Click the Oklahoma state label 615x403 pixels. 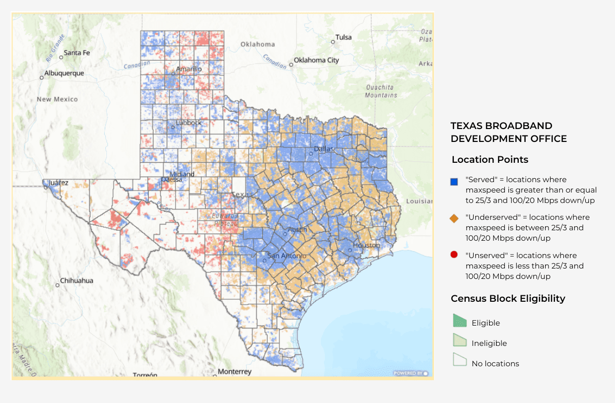258,44
